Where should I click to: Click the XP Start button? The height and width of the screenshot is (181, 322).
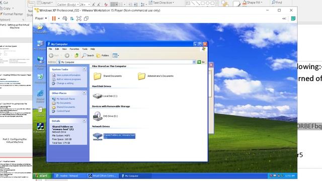click(42, 175)
